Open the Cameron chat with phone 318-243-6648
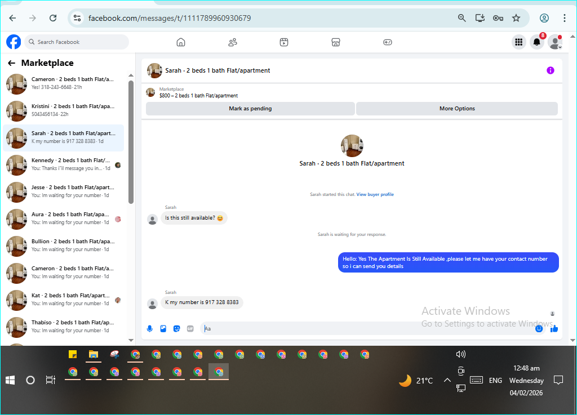The height and width of the screenshot is (415, 577). (x=63, y=84)
